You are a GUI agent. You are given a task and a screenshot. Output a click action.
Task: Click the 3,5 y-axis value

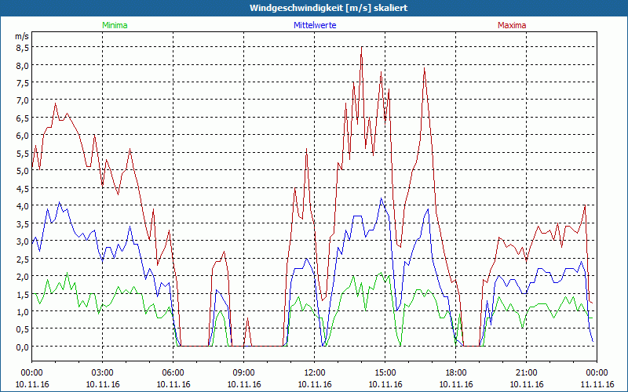(23, 223)
